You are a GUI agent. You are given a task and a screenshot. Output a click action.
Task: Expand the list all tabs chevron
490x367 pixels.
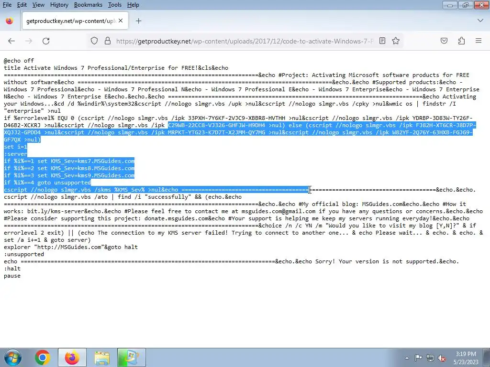click(480, 21)
